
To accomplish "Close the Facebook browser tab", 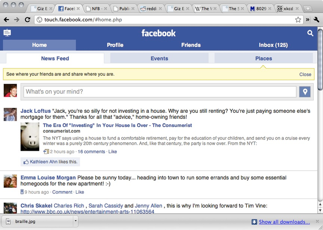I will point(78,8).
